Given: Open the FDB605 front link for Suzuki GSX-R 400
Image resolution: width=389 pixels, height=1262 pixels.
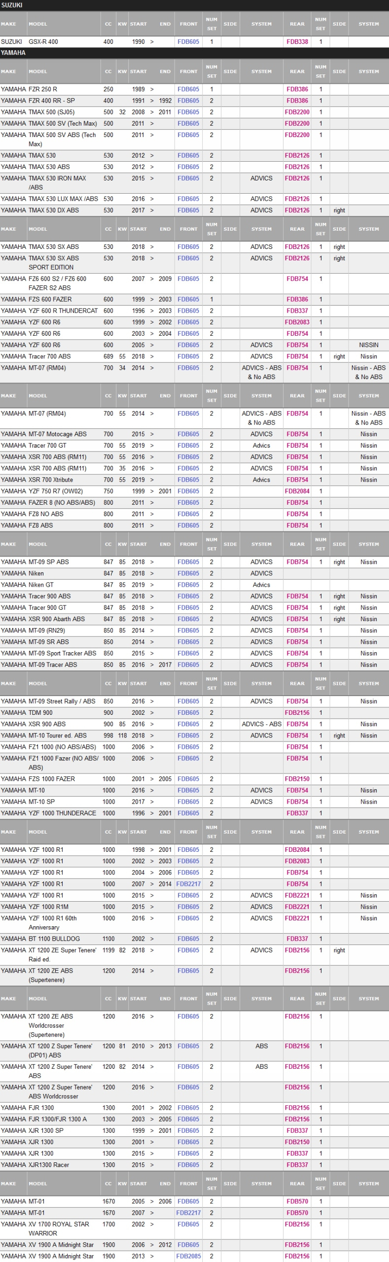Looking at the screenshot, I should (188, 42).
